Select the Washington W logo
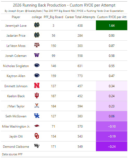128x159 pixels. [37, 55]
